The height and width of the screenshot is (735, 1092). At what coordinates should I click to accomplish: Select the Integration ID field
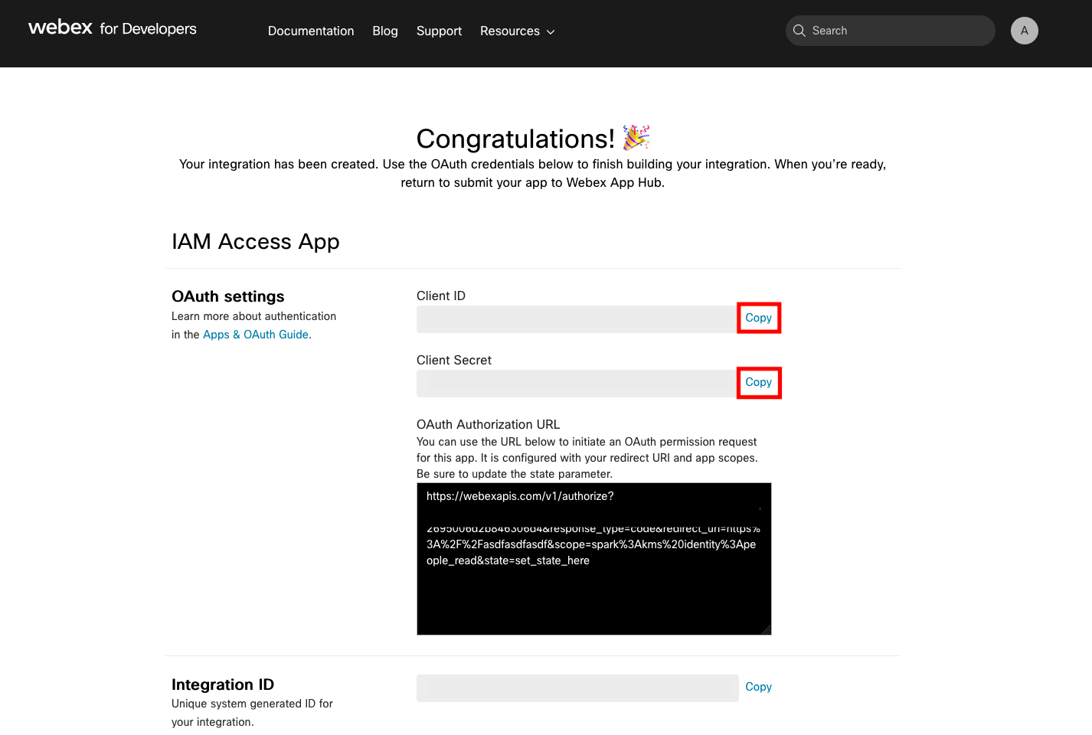pyautogui.click(x=577, y=688)
